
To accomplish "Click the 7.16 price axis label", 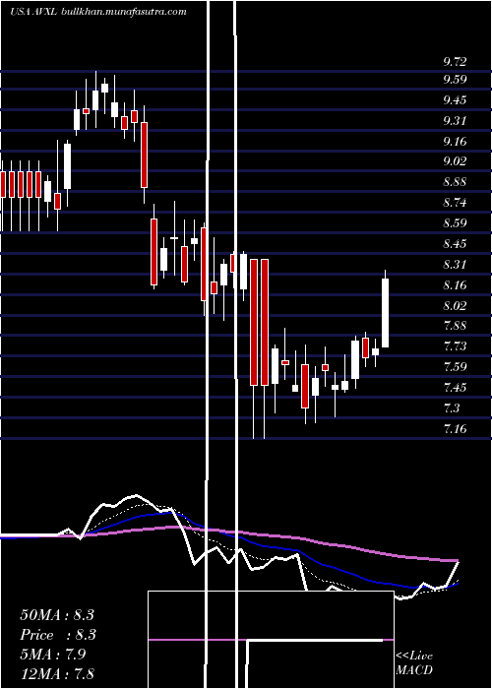I will click(x=455, y=428).
